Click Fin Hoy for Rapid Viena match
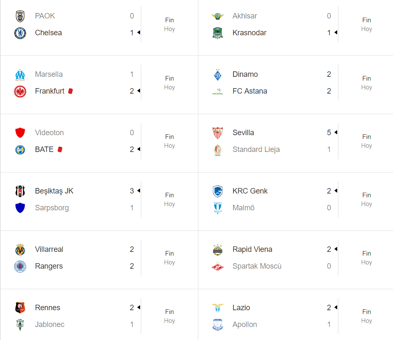 (367, 258)
